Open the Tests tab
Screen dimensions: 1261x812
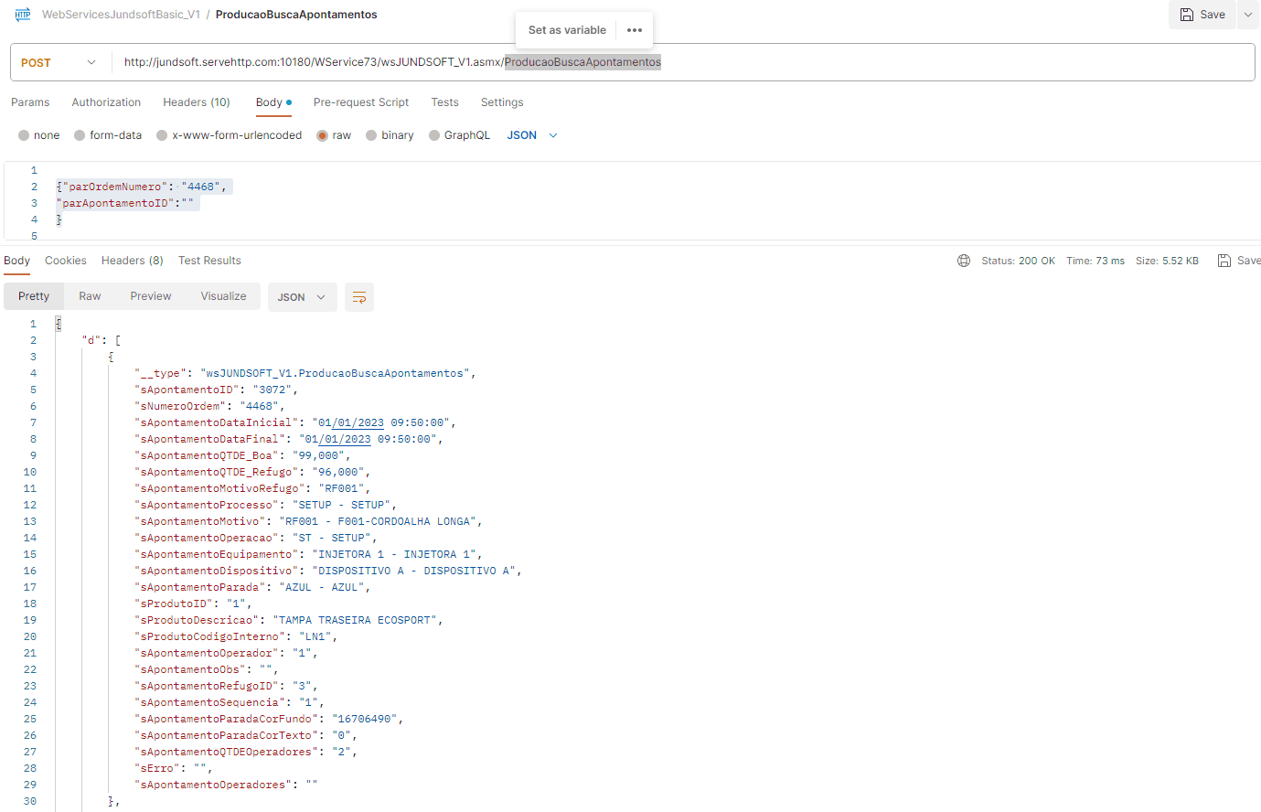pos(445,102)
